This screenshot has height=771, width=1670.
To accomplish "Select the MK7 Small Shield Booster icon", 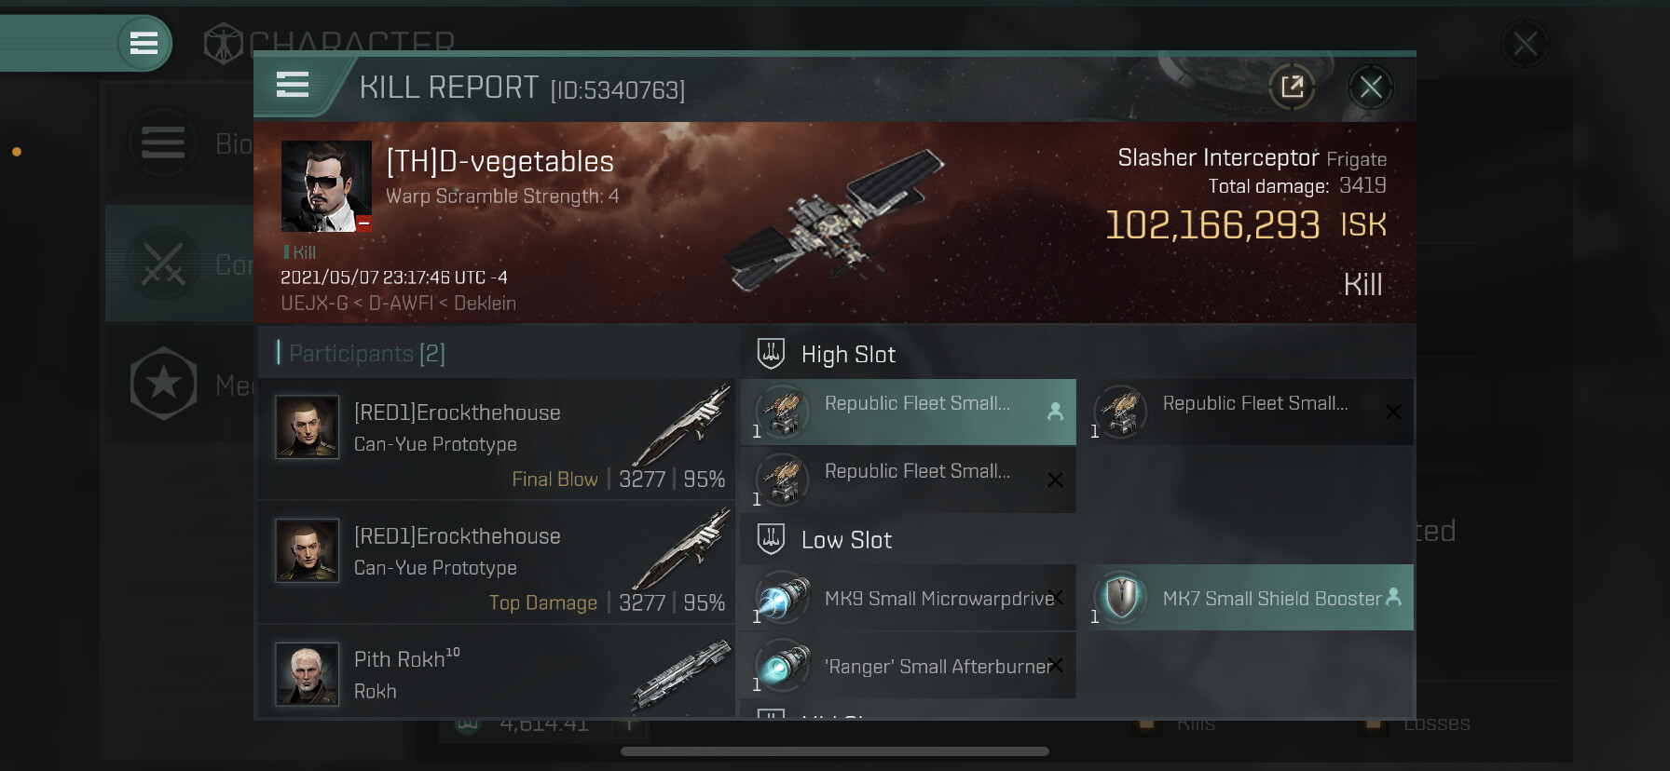I will point(1121,597).
